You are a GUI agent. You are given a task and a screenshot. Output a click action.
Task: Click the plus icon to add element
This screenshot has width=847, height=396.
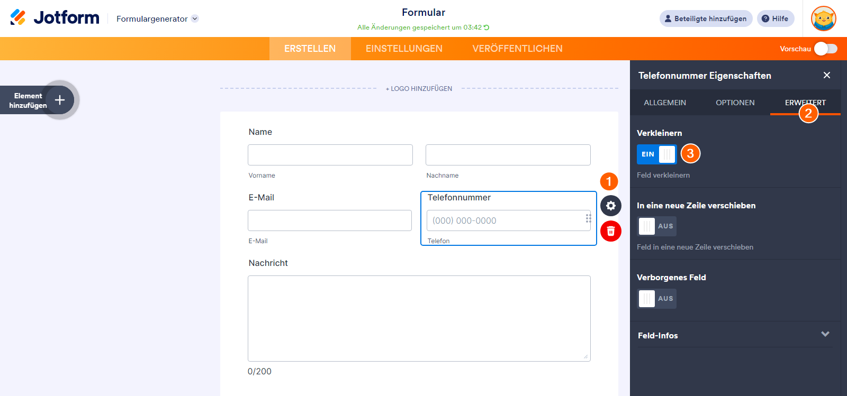point(60,100)
